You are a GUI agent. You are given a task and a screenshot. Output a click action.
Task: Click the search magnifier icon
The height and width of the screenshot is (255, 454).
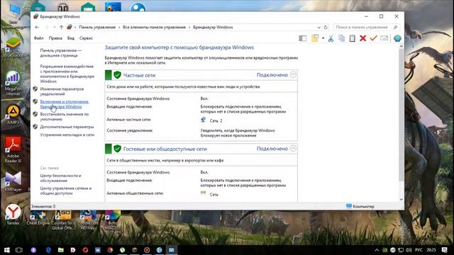tap(396, 27)
